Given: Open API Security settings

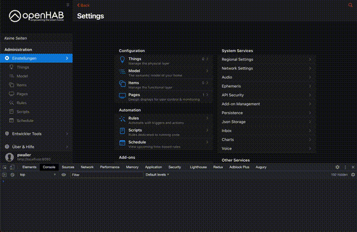Looking at the screenshot, I should tap(266, 95).
